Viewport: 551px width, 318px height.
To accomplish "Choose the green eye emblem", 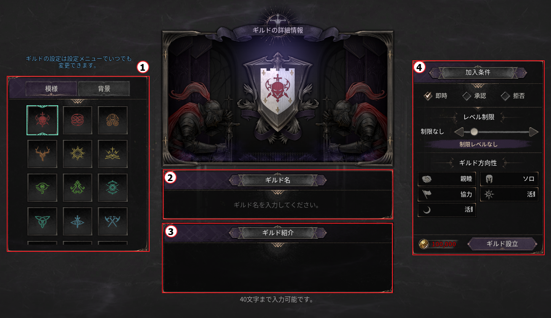I will [x=42, y=187].
